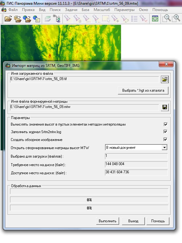Click the floppy disk save matrix icon
182x243 pixels.
click(x=165, y=107)
